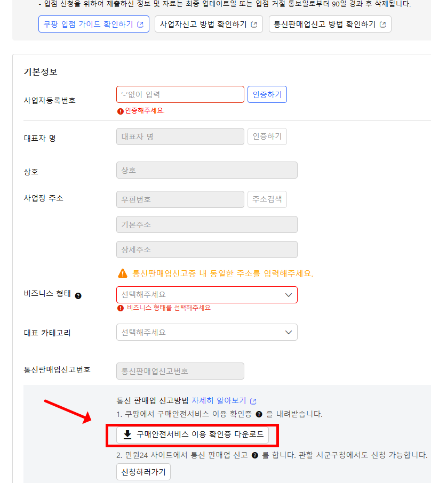Click the 기본주소 input field
This screenshot has width=431, height=483.
207,224
